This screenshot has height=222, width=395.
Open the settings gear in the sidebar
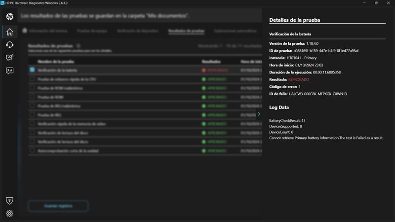pos(9,214)
